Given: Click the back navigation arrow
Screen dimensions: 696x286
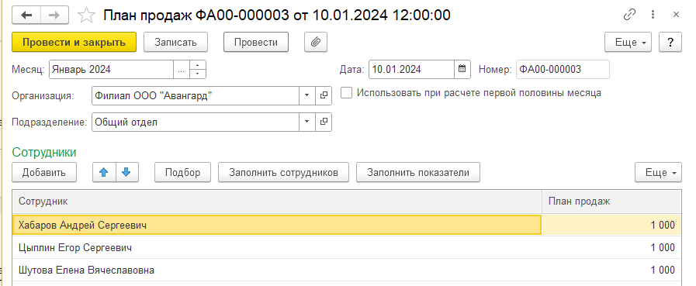Looking at the screenshot, I should [26, 16].
